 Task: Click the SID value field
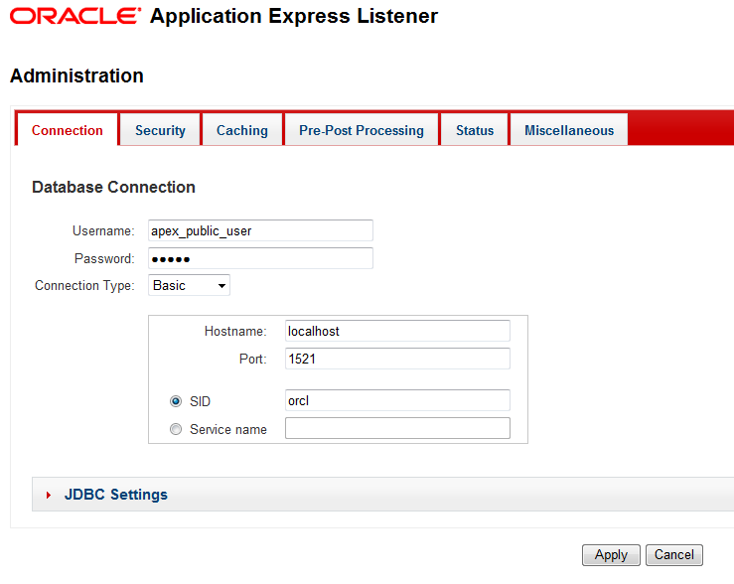click(397, 400)
